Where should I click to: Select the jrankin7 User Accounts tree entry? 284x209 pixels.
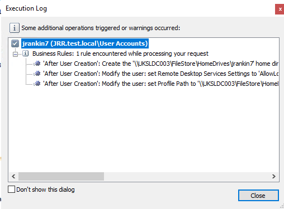(x=85, y=43)
